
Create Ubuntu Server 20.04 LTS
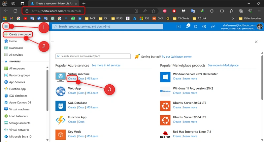[177, 107]
